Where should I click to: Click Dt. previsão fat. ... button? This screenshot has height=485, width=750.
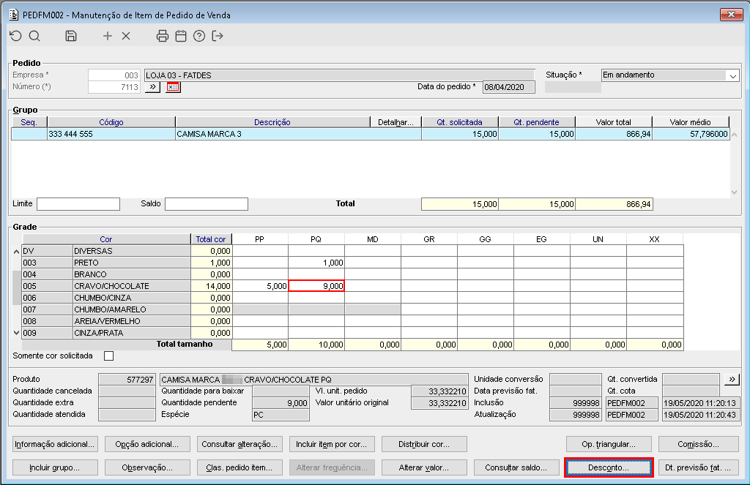tap(698, 467)
